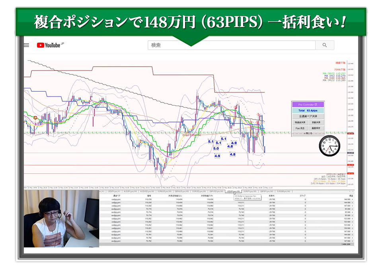Click the 75MA下降 indicator label
Image resolution: width=382 pixels, height=269 pixels.
[x=339, y=70]
